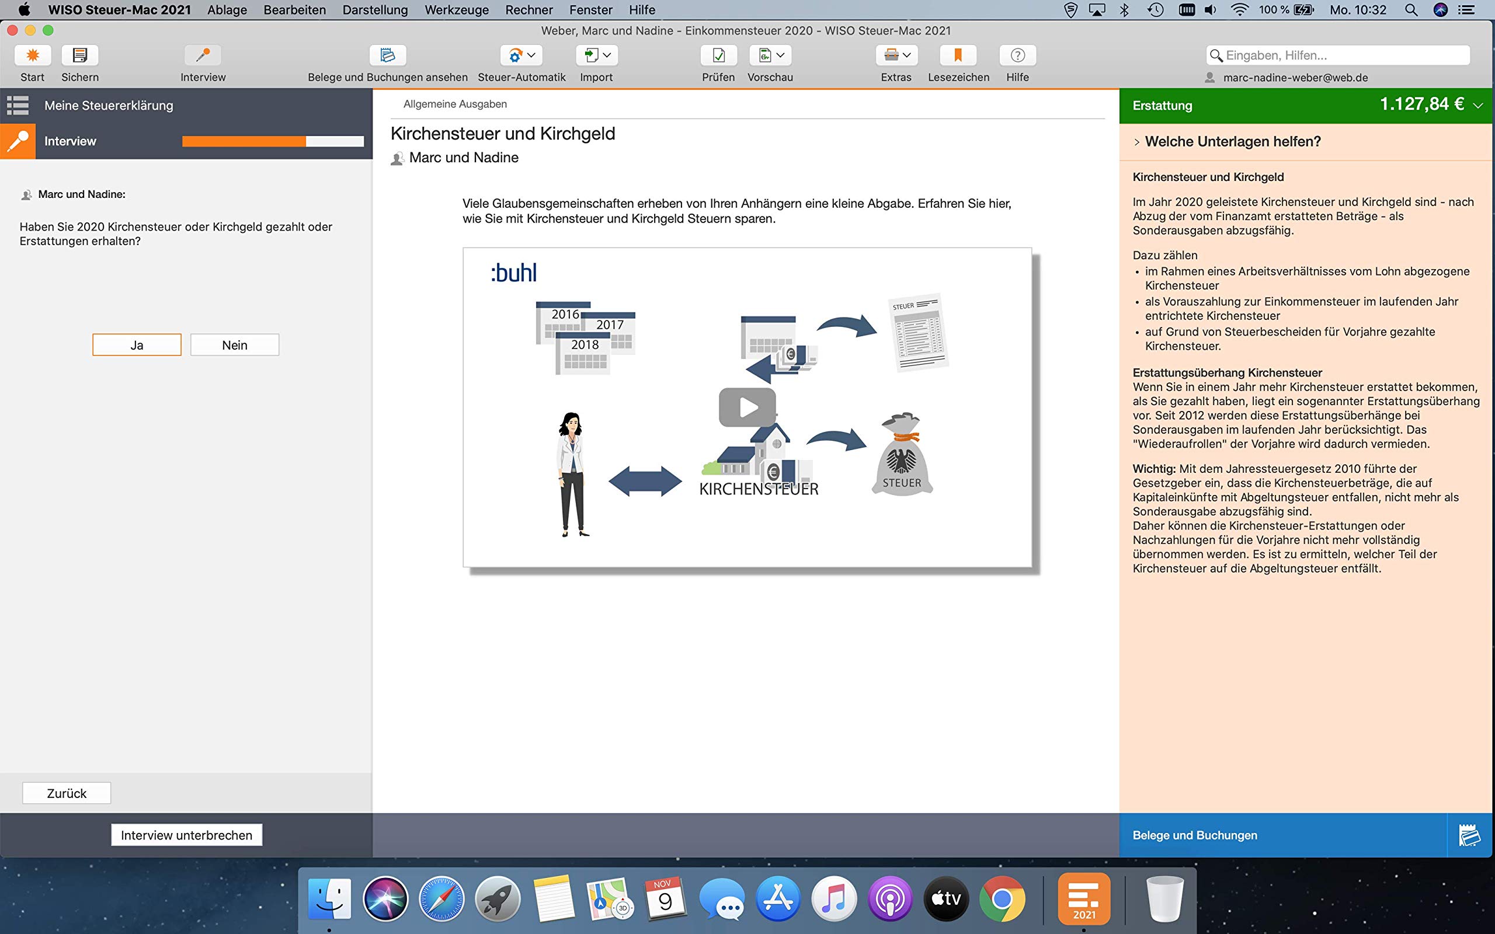
Task: Click the Steuer-Automatik toolbar icon
Action: 515,55
